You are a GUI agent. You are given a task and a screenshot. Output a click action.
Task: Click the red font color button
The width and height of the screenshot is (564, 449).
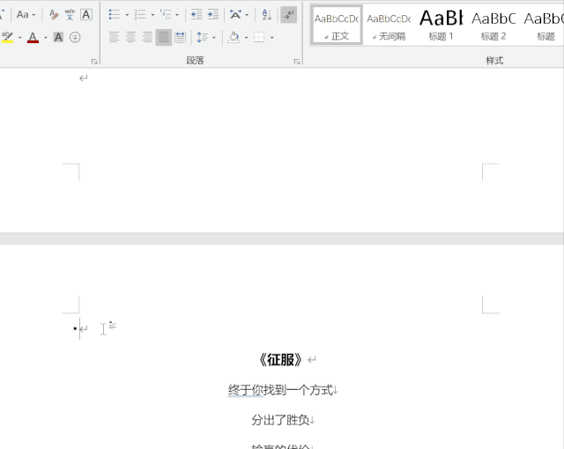pyautogui.click(x=33, y=37)
